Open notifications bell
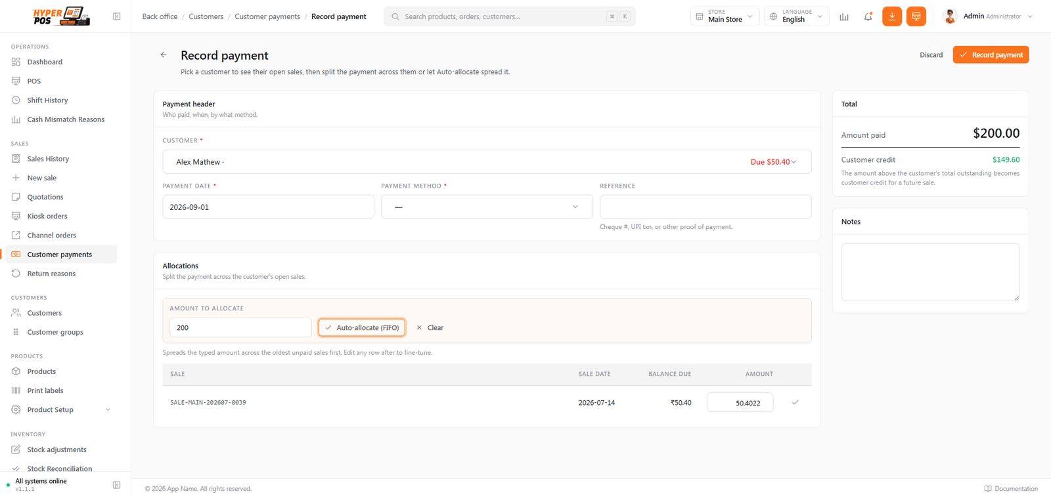Viewport: 1051px width, 498px height. (x=868, y=16)
